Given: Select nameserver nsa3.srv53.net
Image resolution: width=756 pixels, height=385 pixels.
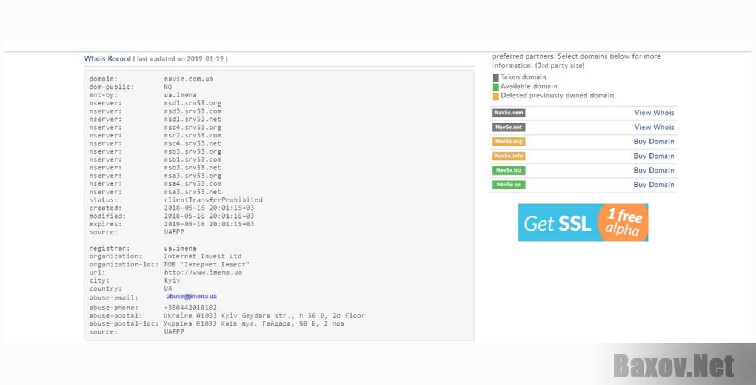Looking at the screenshot, I should coord(193,192).
